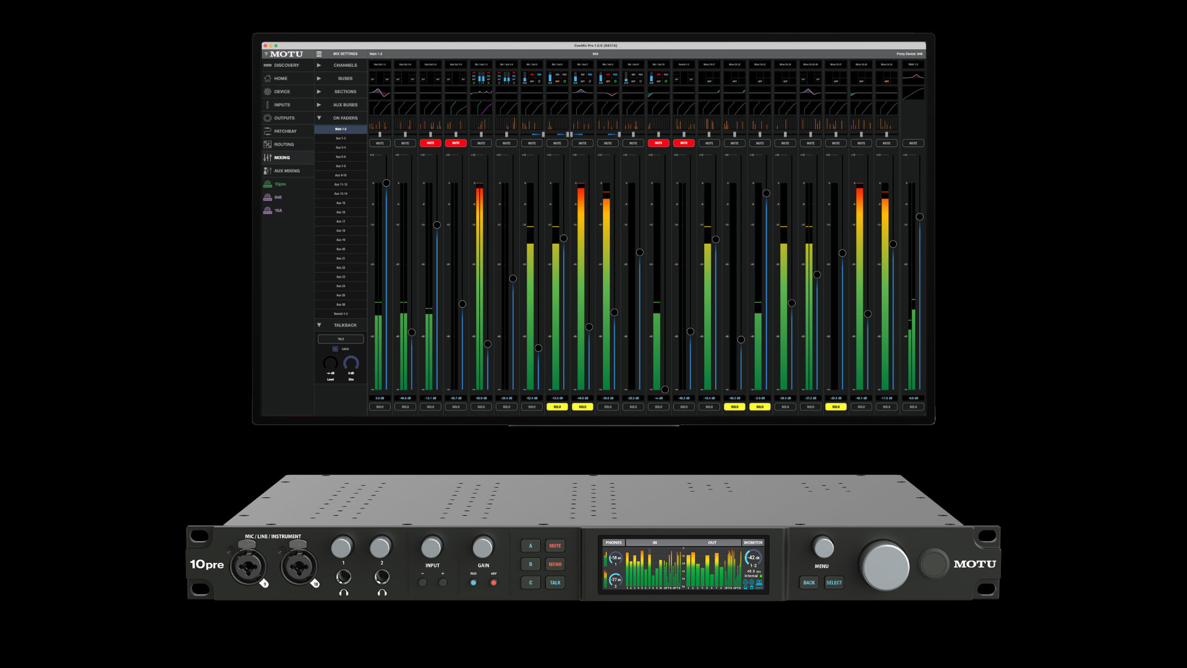Image resolution: width=1187 pixels, height=668 pixels.
Task: Click the phase icon on Mic/Inst 6 channel
Action: (564, 82)
